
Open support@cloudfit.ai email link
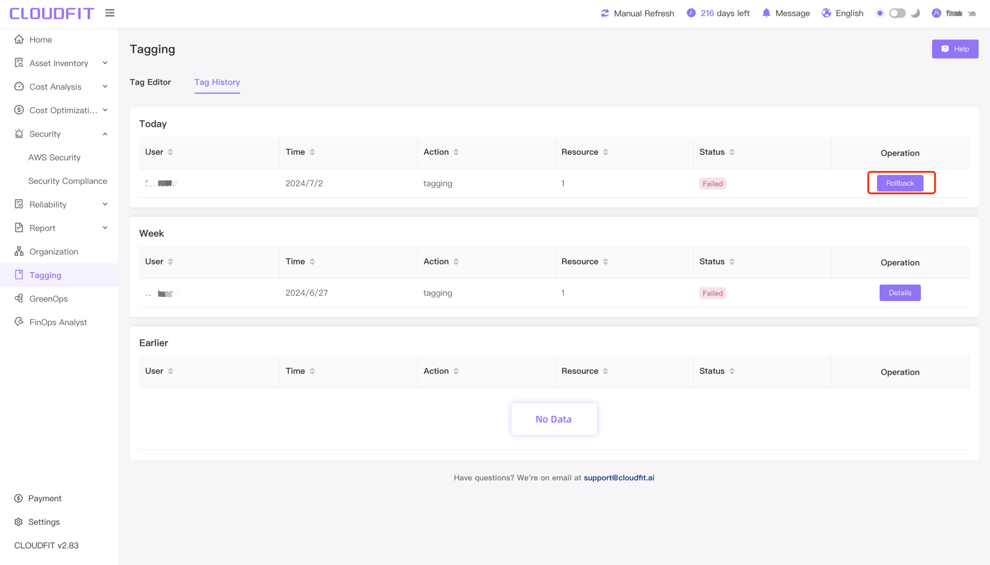619,478
